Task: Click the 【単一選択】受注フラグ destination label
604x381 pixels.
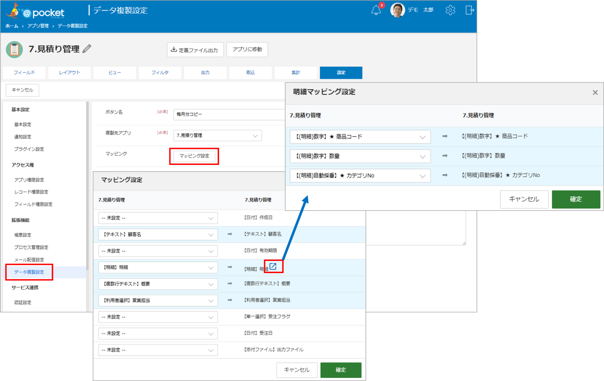Action: (x=266, y=317)
